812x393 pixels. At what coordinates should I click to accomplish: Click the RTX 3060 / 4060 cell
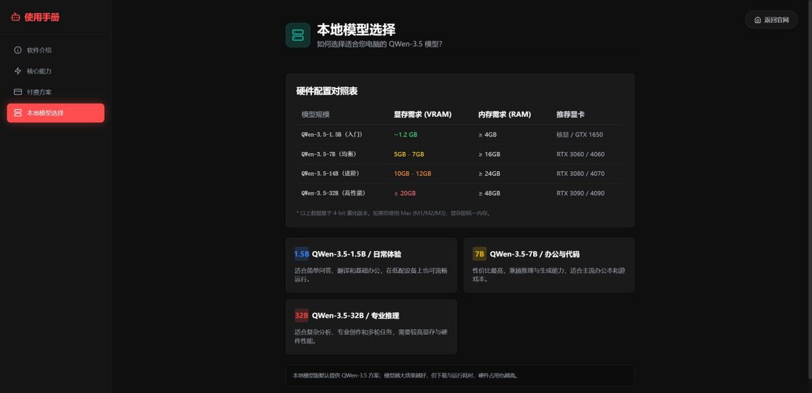(581, 154)
